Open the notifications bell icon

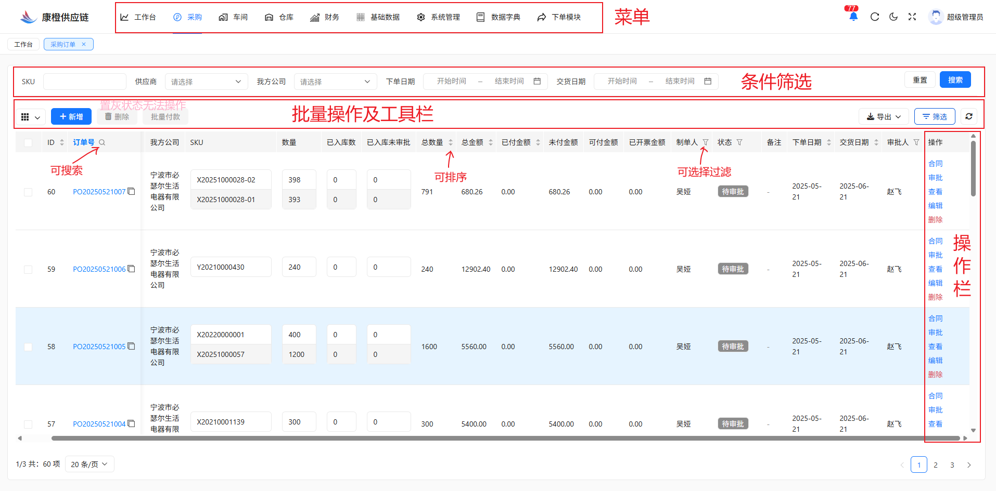pos(852,16)
